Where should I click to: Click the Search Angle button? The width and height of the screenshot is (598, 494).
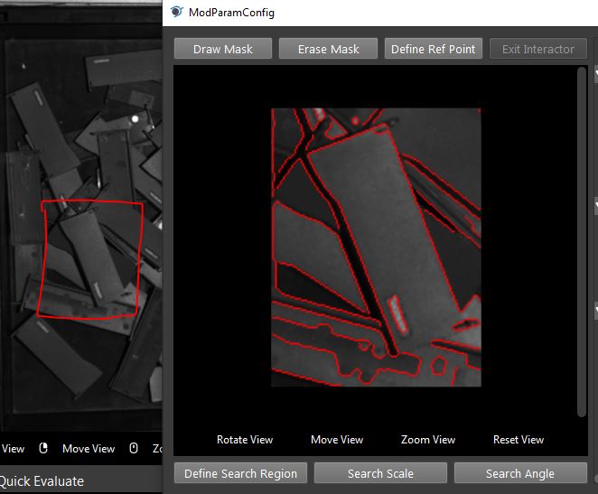click(x=520, y=473)
